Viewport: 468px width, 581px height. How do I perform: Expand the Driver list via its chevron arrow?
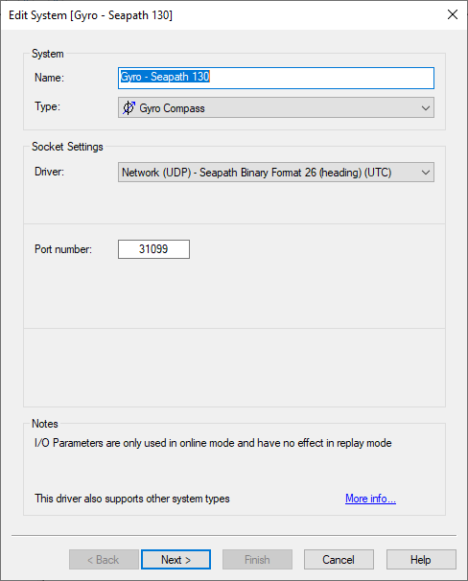pyautogui.click(x=426, y=173)
